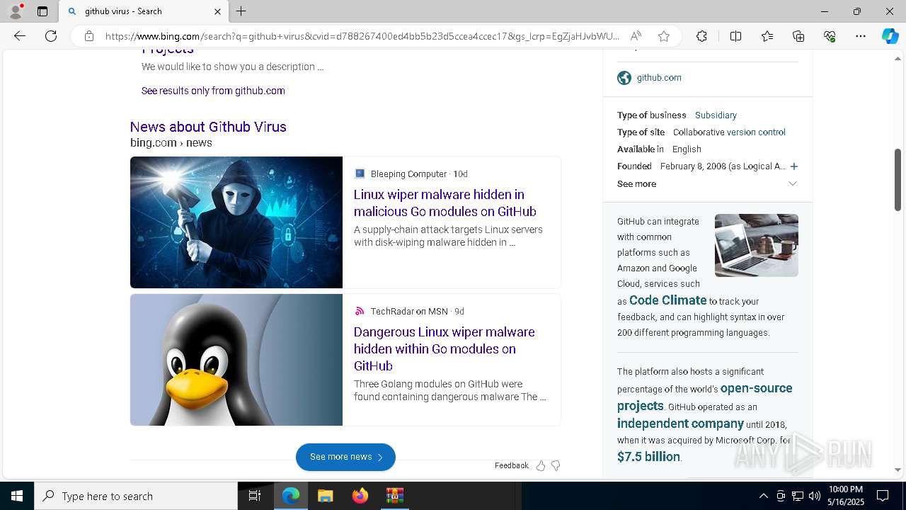This screenshot has width=906, height=510.
Task: Open the Favorites list
Action: coord(767,36)
